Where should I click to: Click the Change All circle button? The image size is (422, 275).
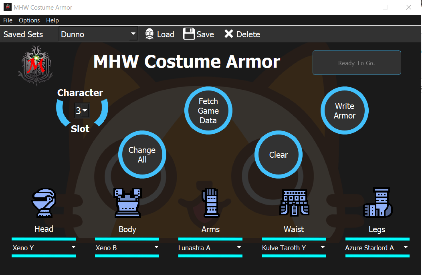pyautogui.click(x=142, y=155)
